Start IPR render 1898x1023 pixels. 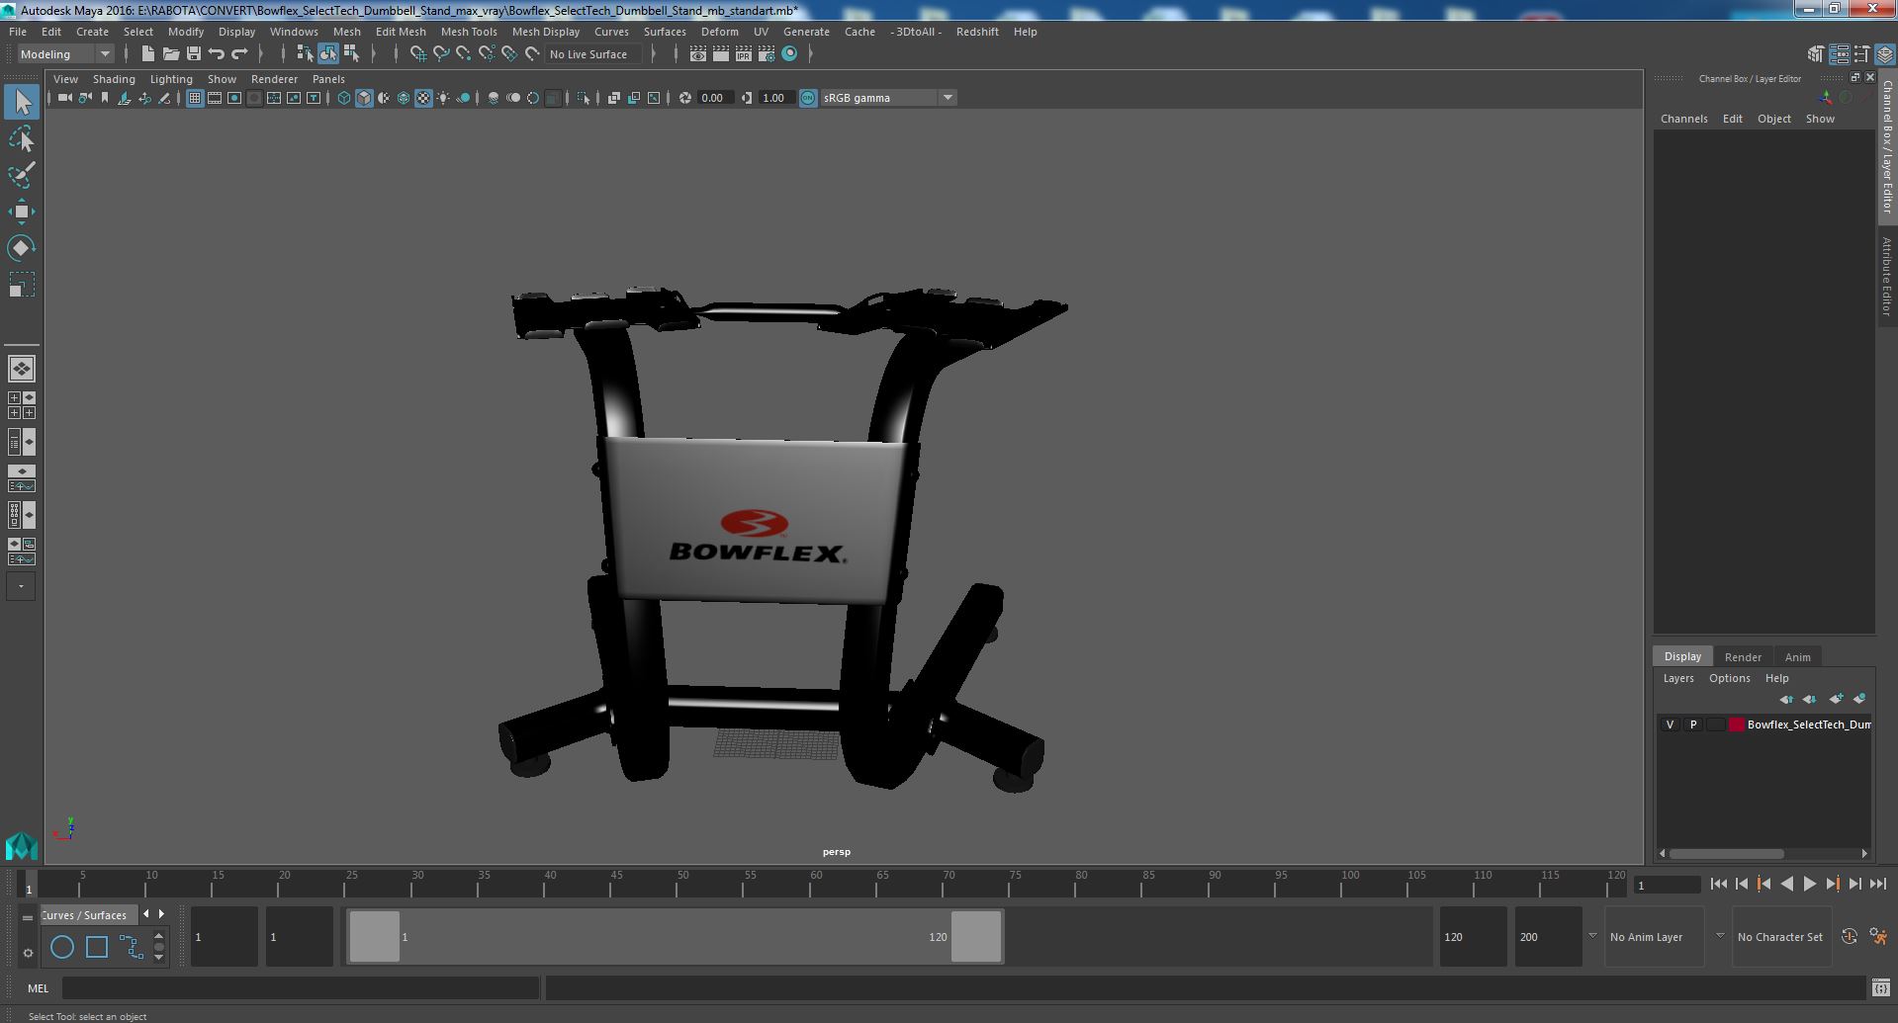[x=743, y=54]
